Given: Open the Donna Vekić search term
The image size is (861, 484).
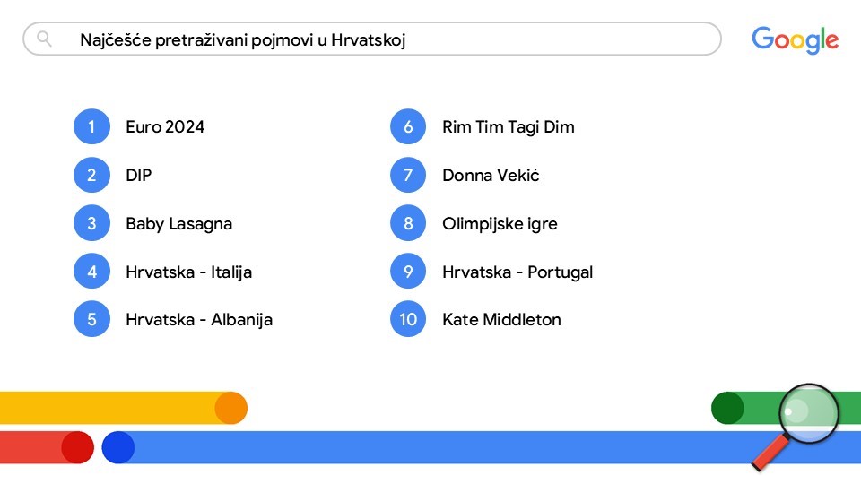Looking at the screenshot, I should 491,175.
